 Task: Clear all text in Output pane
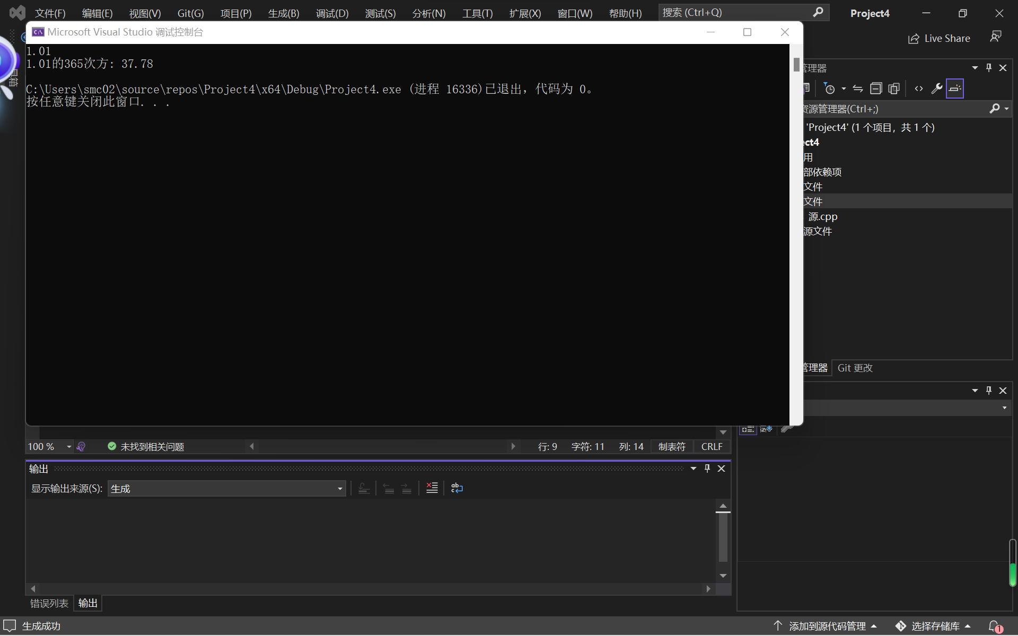coord(432,488)
